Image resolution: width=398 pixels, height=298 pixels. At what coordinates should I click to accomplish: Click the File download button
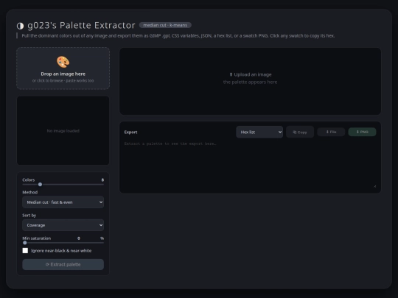331,132
